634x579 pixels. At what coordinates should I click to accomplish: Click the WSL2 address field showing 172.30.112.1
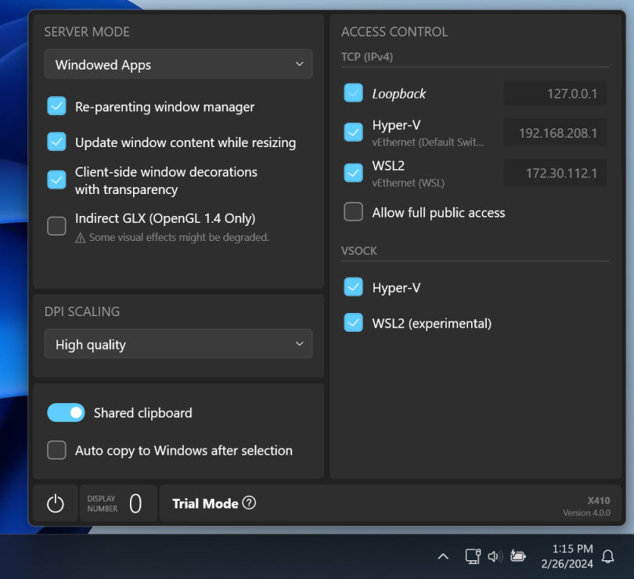[x=555, y=172]
